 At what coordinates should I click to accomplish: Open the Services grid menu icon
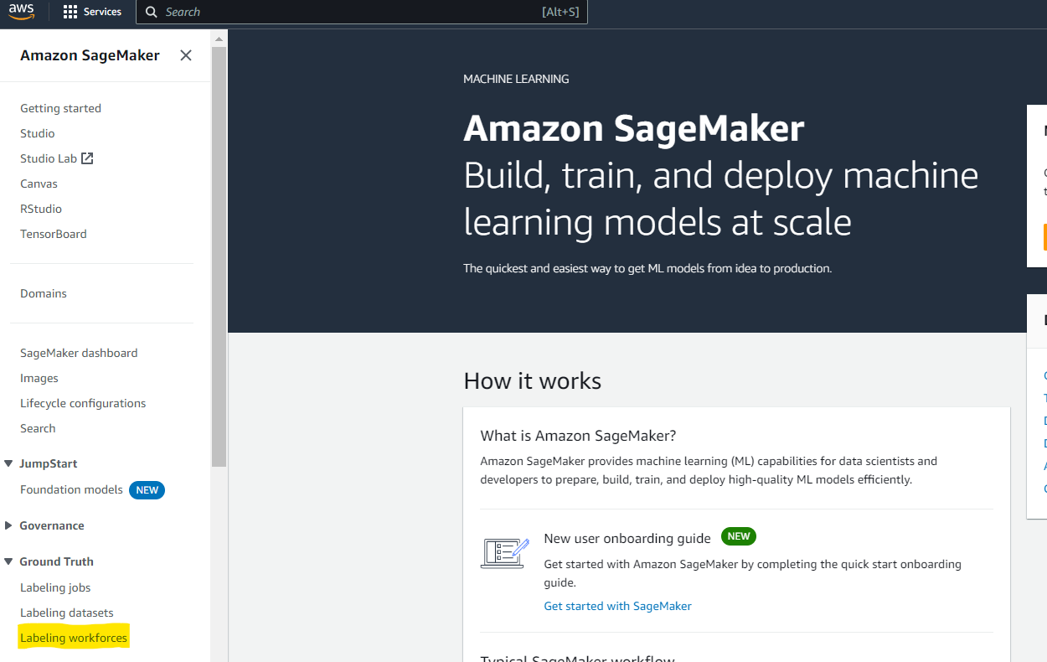(x=70, y=12)
